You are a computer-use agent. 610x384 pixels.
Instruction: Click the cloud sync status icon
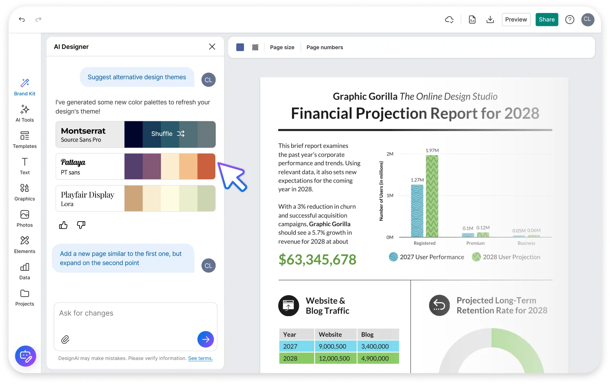coord(449,19)
